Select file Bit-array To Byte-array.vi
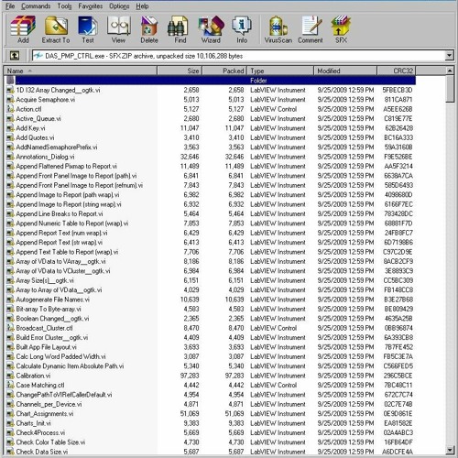 (x=49, y=309)
